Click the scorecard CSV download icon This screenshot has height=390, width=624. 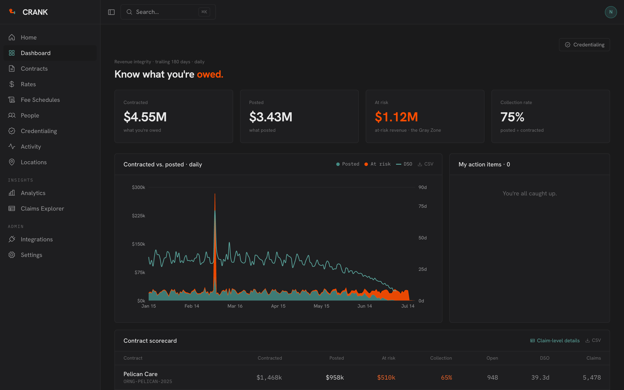coord(587,340)
